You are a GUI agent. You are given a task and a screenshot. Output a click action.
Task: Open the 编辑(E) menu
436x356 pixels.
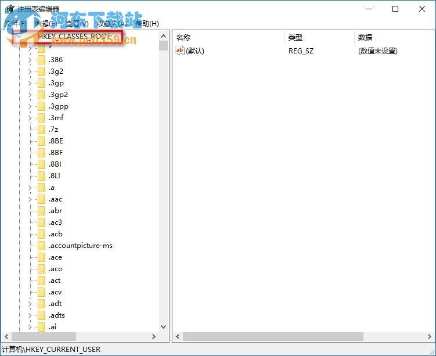tap(46, 24)
